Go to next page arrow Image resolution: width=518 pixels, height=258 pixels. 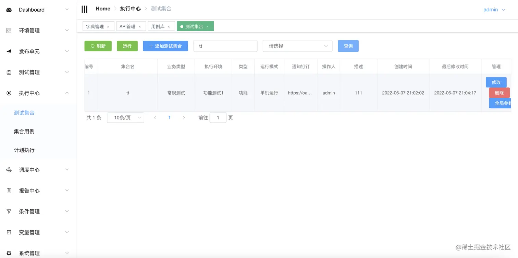coord(184,118)
